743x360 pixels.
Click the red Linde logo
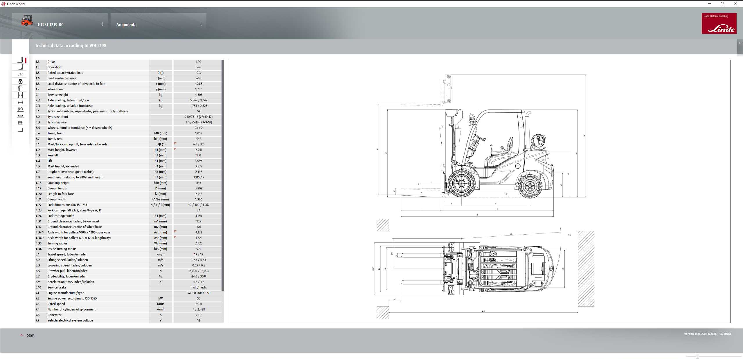(x=719, y=23)
